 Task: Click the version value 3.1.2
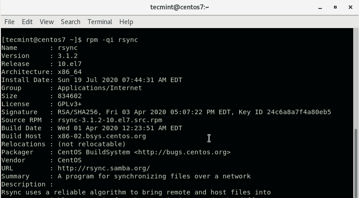click(68, 56)
